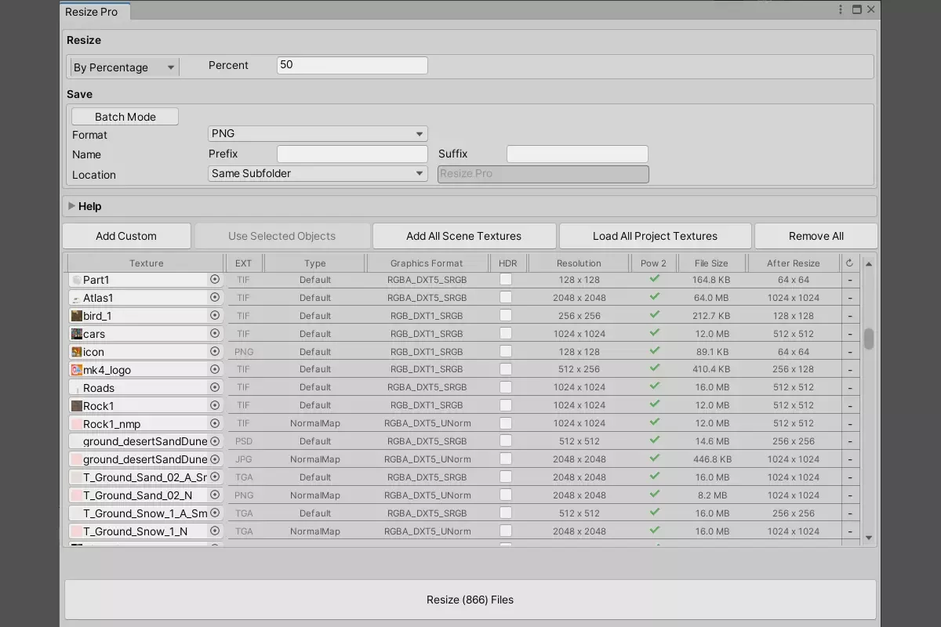Open the window's three-dot options menu
Screen dimensions: 941x627
(x=841, y=10)
